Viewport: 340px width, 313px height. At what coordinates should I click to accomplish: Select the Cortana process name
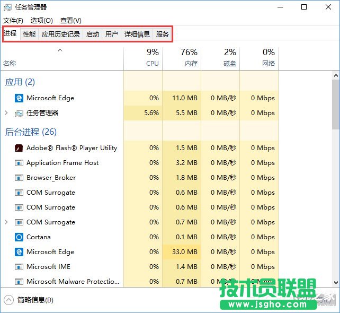(x=39, y=237)
